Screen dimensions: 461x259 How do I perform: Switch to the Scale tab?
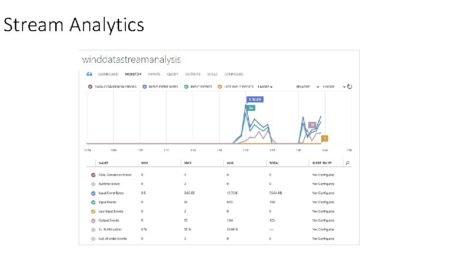click(212, 74)
